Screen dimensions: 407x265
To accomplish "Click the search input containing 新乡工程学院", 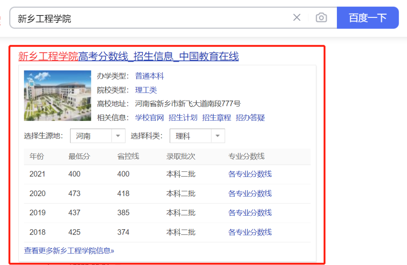I will point(151,18).
